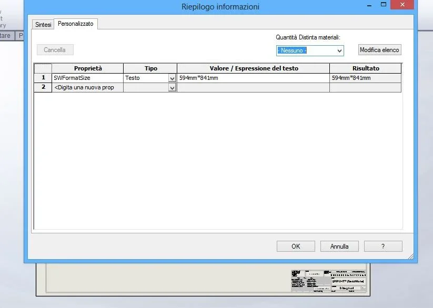The height and width of the screenshot is (308, 433).
Task: Click the Modifica elenco button
Action: click(379, 50)
